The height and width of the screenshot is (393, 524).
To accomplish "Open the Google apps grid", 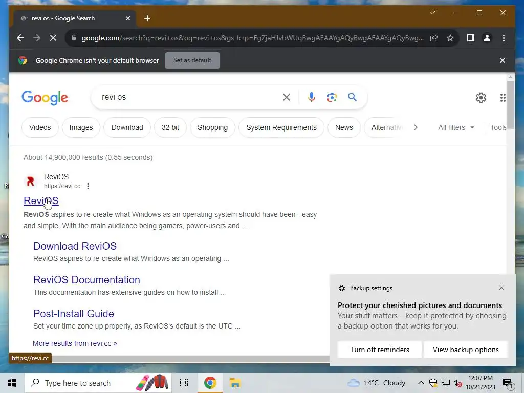I will (503, 98).
